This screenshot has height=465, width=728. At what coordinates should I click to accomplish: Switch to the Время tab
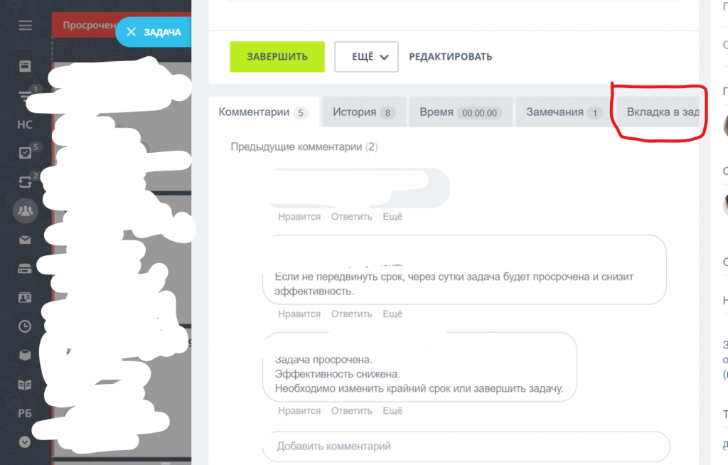pyautogui.click(x=461, y=112)
